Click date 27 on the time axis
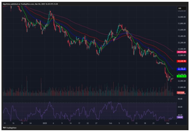 96,123
